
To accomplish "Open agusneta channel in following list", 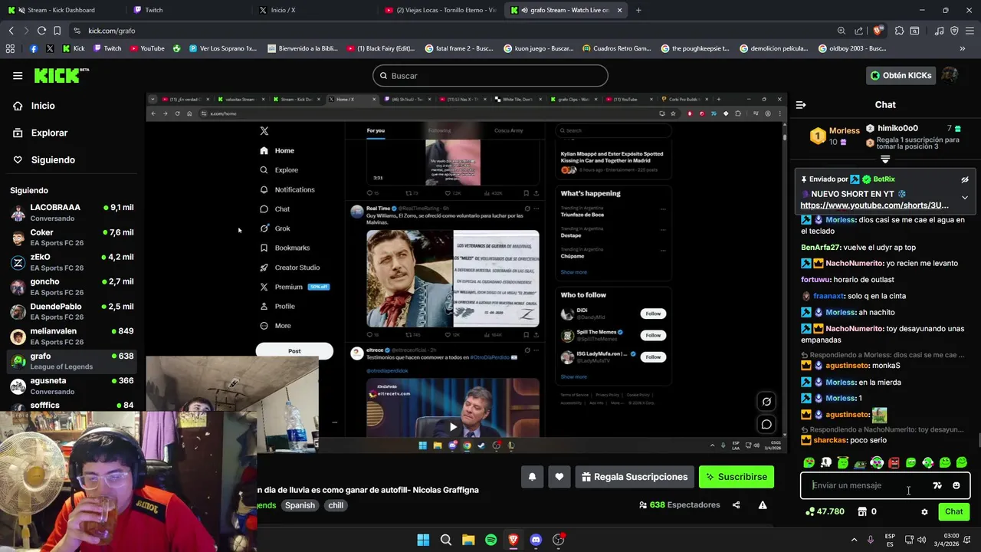I will [72, 386].
